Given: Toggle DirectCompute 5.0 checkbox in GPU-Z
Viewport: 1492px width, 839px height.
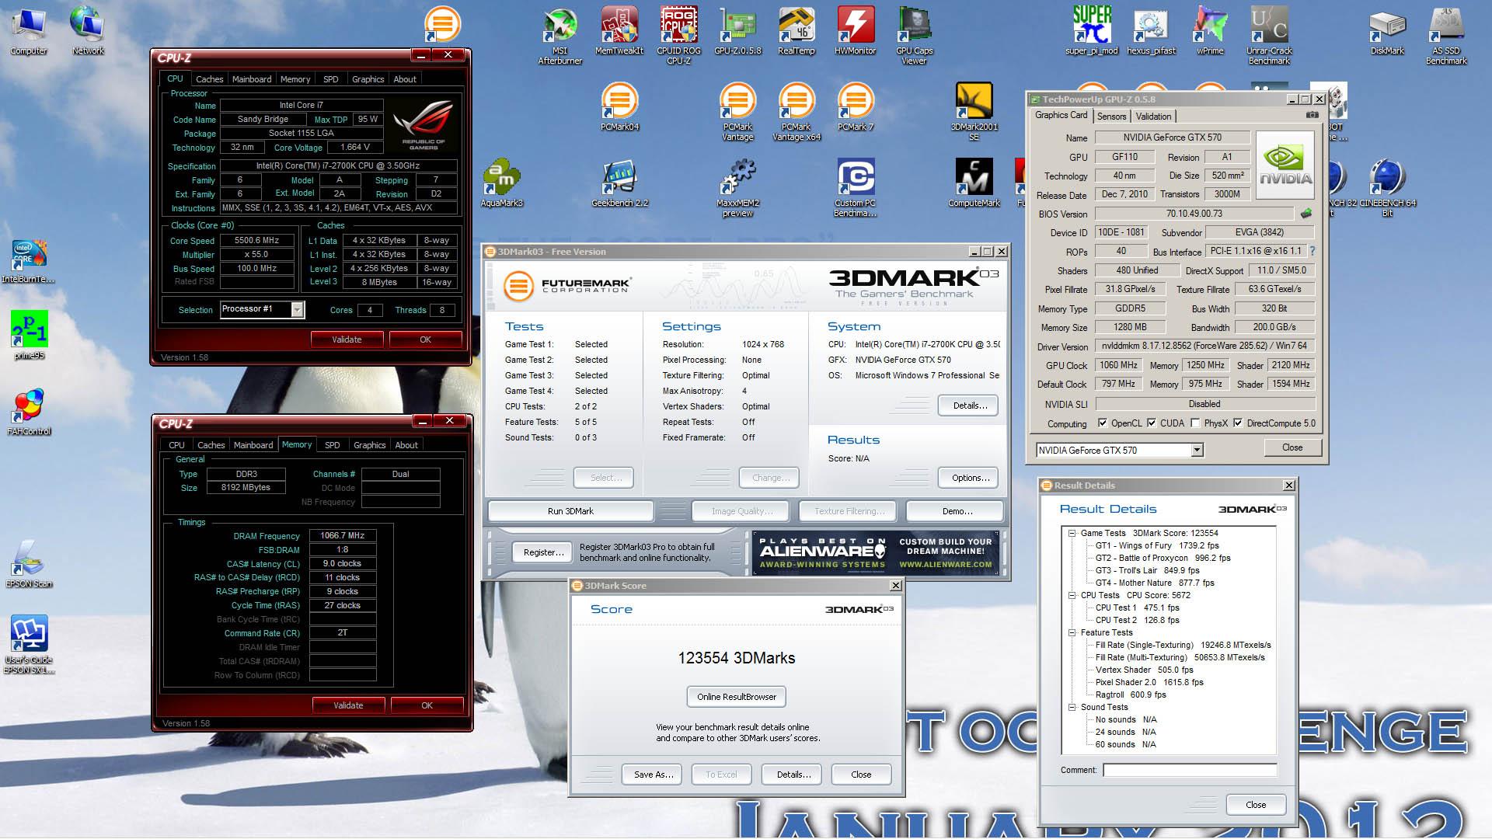Looking at the screenshot, I should pyautogui.click(x=1238, y=423).
